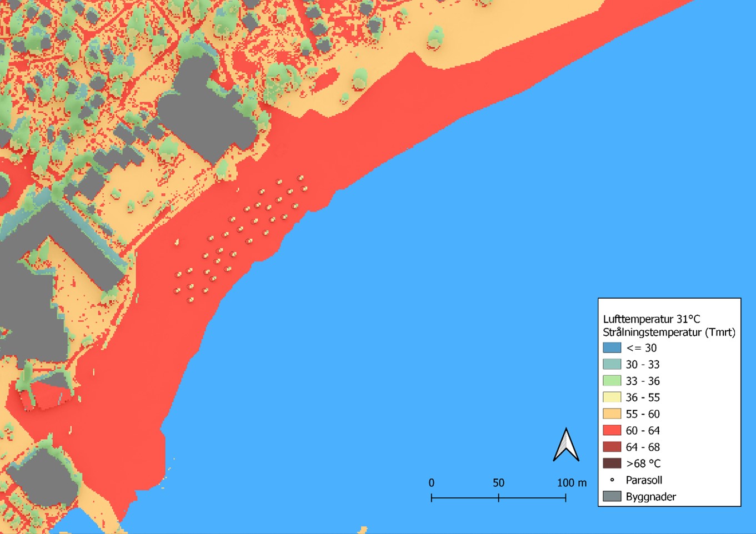Click the '50' label on scale bar
The width and height of the screenshot is (756, 534).
tap(498, 483)
